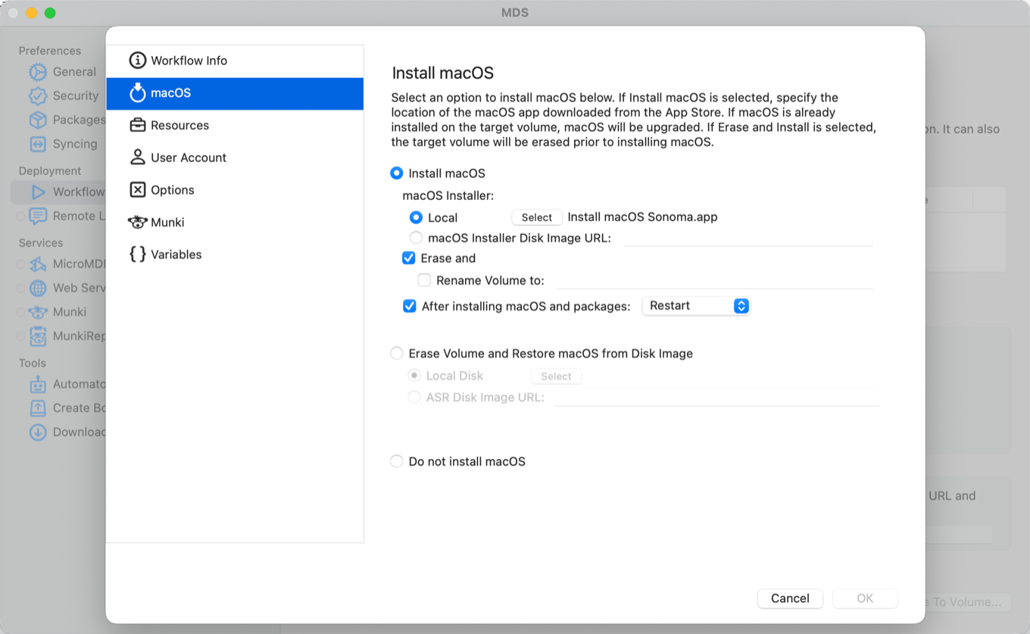Viewport: 1030px width, 634px height.
Task: Click the General gear icon in MDS Preferences
Action: [38, 72]
